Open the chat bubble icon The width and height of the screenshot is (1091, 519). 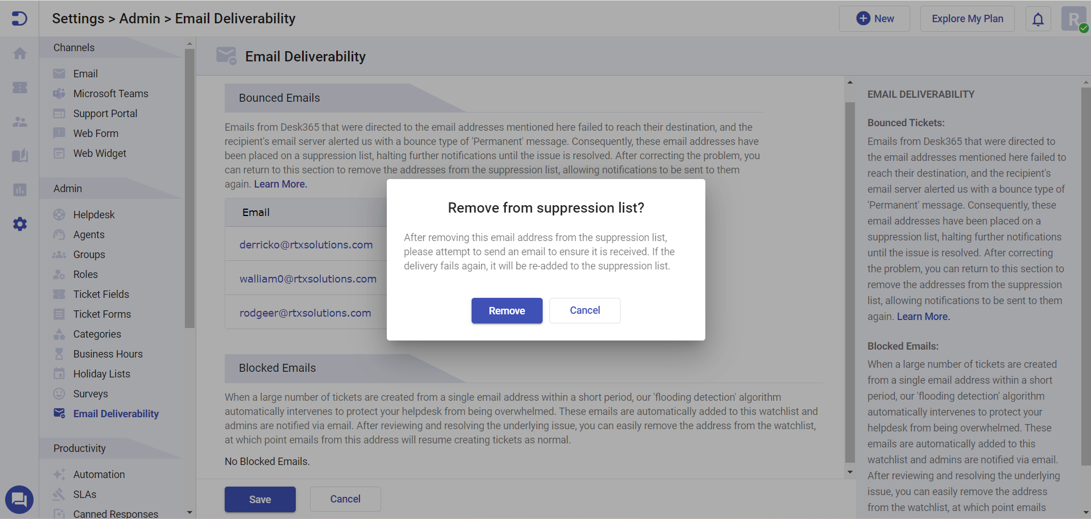click(x=19, y=500)
